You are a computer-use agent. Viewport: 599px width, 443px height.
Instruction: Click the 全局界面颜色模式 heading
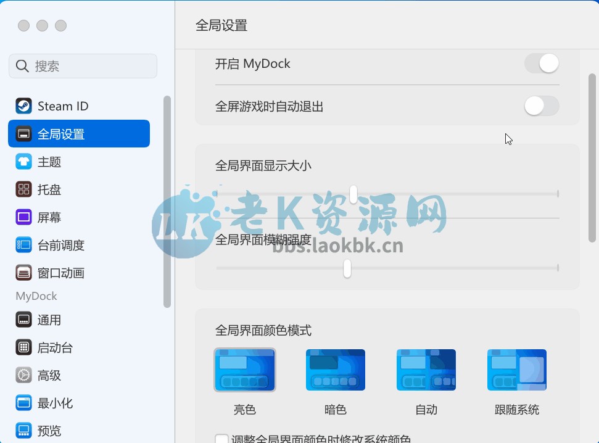pyautogui.click(x=263, y=330)
